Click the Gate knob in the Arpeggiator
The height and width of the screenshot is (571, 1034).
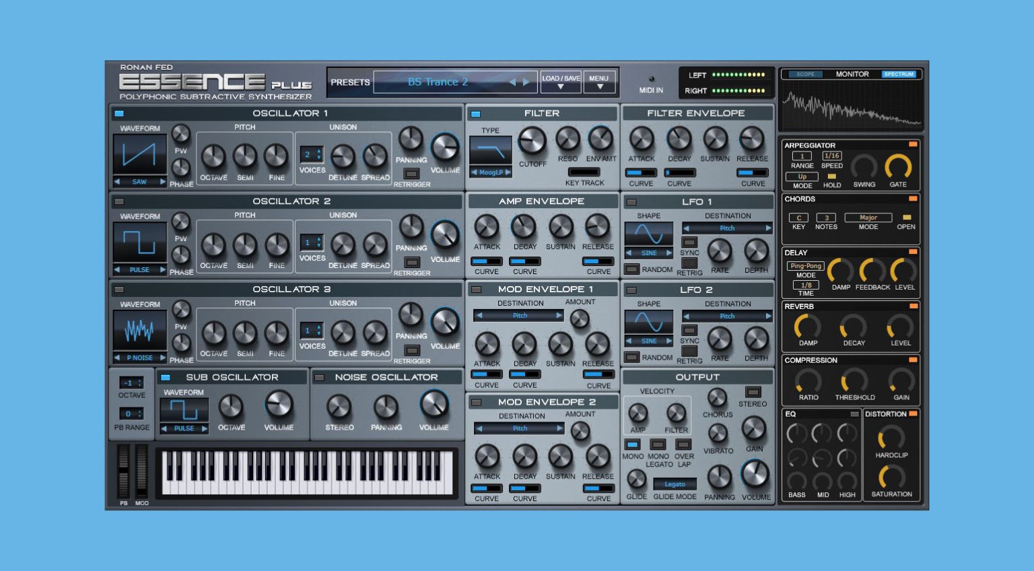click(899, 166)
